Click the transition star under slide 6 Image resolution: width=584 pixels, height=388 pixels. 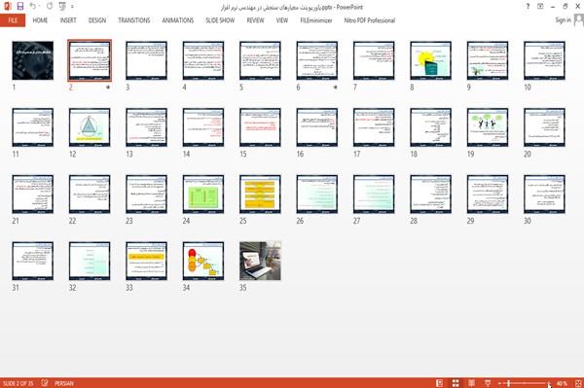click(x=335, y=88)
